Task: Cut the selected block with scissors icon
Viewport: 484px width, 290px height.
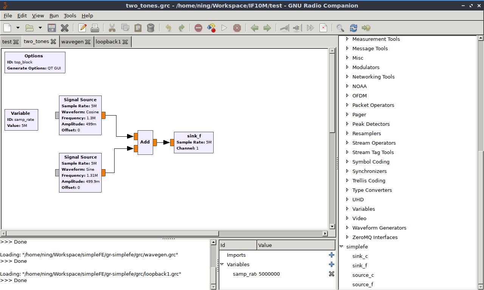Action: click(x=112, y=28)
